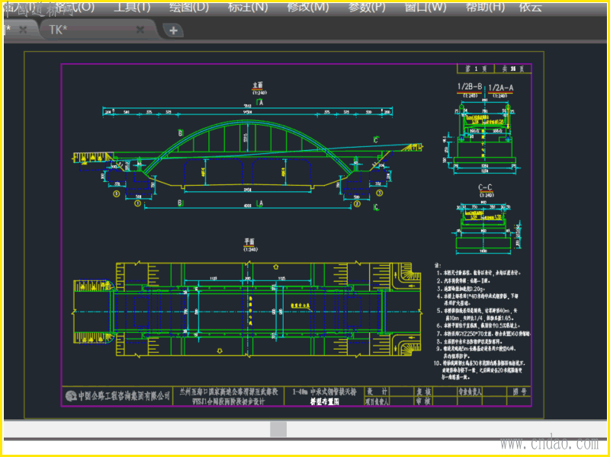Close the TK* drawing tab

[140, 30]
